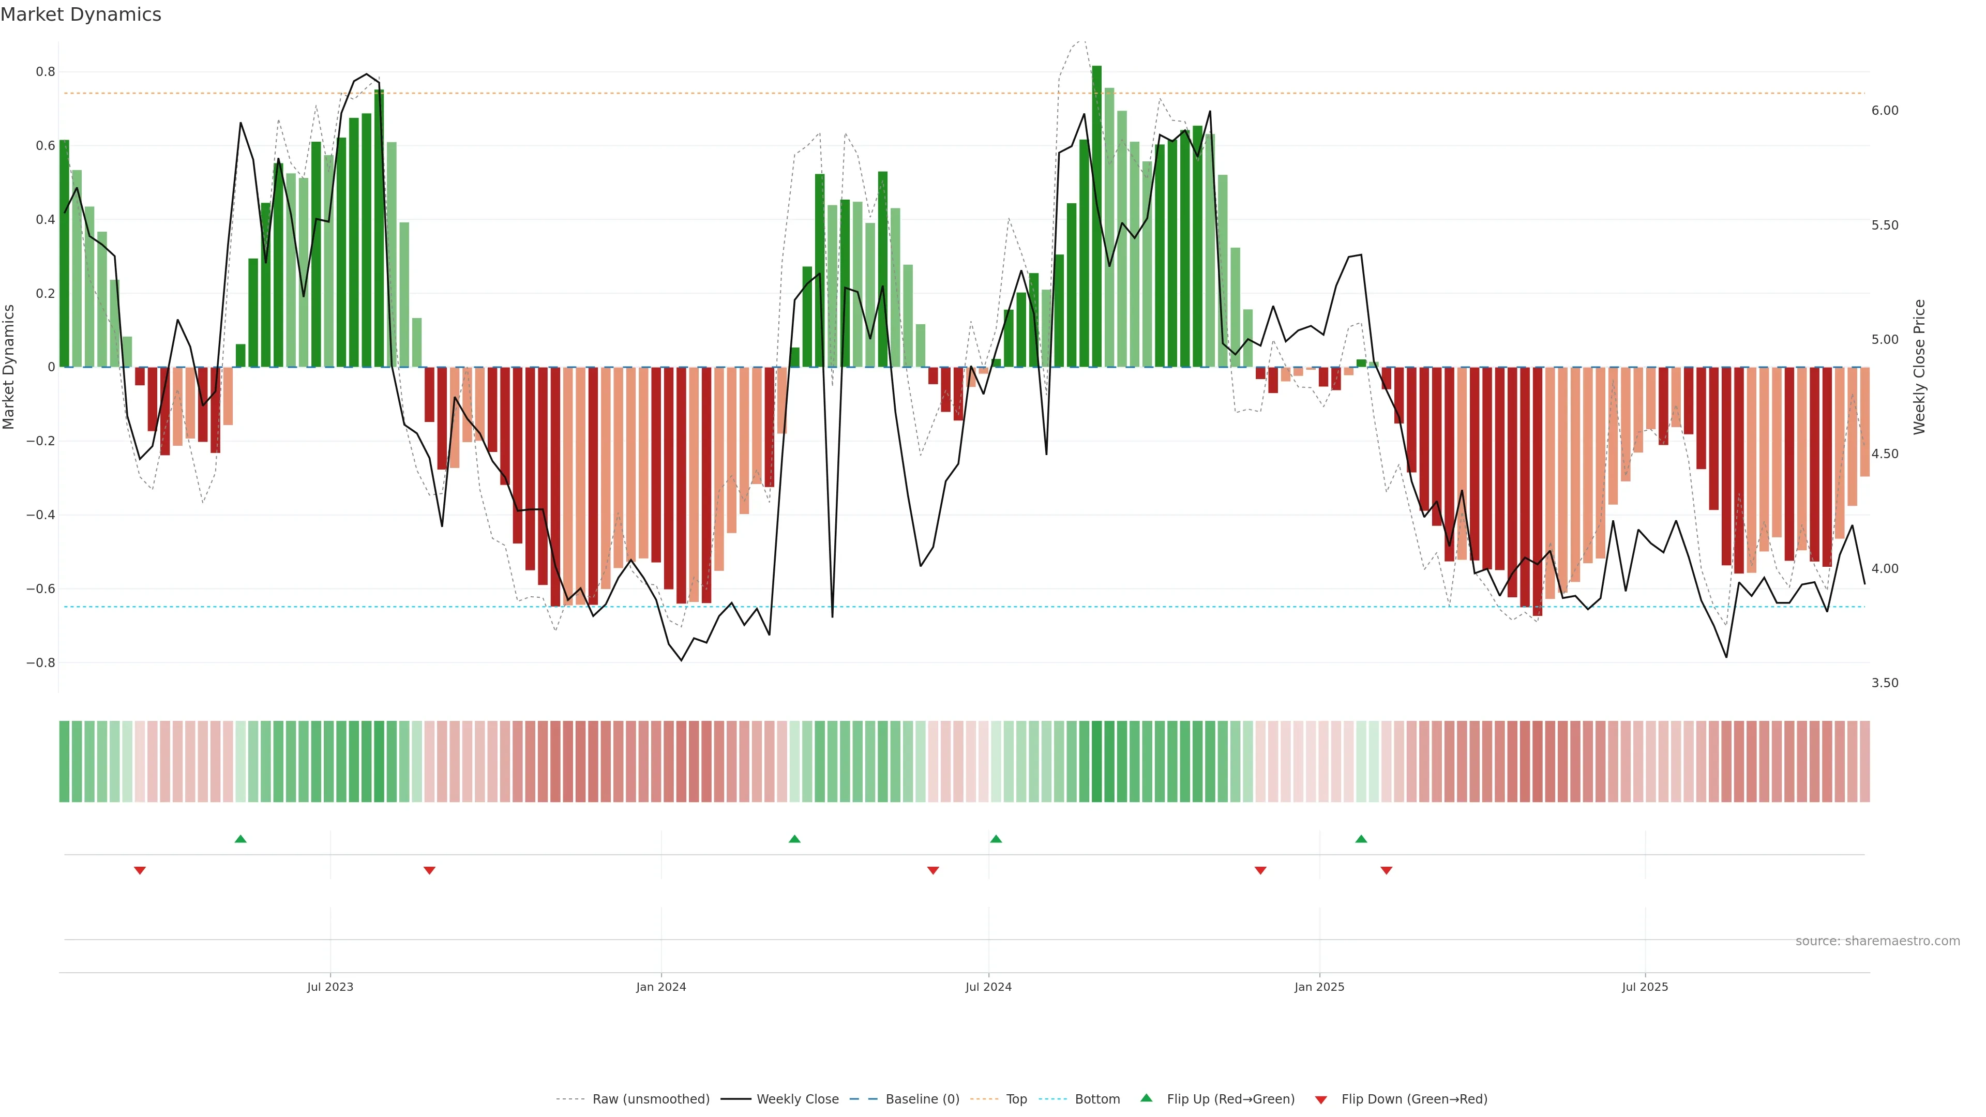
Task: Click the flip-down triangle before Jul 2024
Action: point(933,870)
